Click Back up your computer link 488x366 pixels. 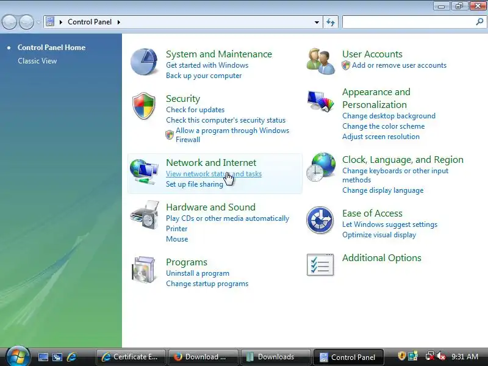click(x=204, y=76)
